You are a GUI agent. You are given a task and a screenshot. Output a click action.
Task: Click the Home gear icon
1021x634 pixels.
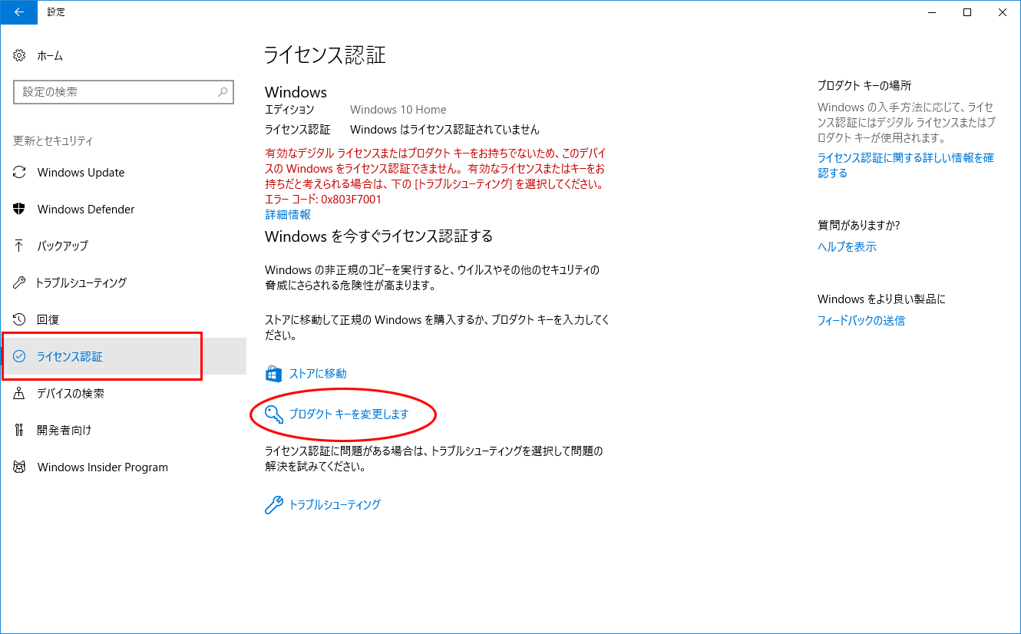pyautogui.click(x=20, y=55)
